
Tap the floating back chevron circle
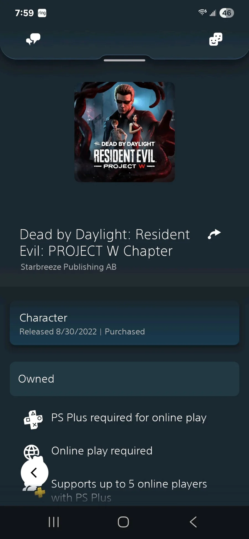34,473
